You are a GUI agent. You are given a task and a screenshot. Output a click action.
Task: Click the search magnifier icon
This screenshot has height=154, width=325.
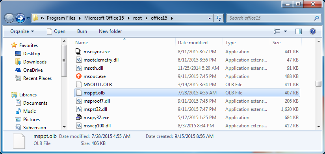coord(316,18)
